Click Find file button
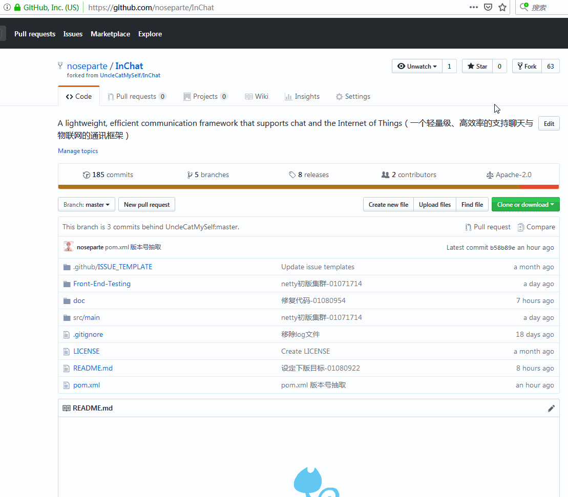 pos(472,205)
